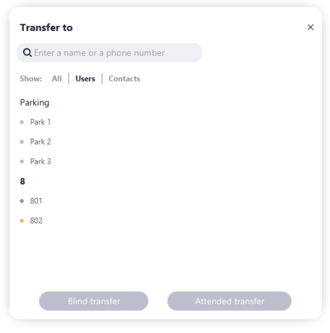Viewport: 330px width, 333px height.
Task: Click the Parking group heading
Action: point(35,102)
